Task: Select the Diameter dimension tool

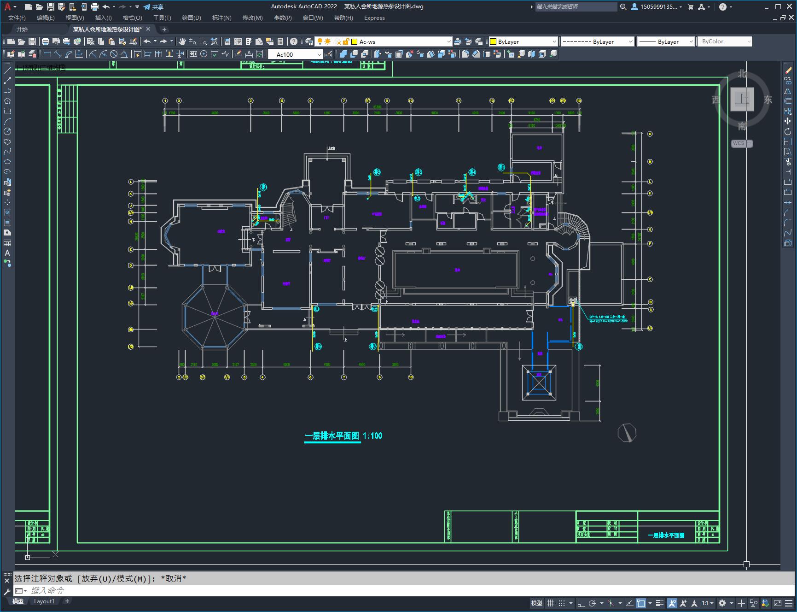Action: coord(114,54)
